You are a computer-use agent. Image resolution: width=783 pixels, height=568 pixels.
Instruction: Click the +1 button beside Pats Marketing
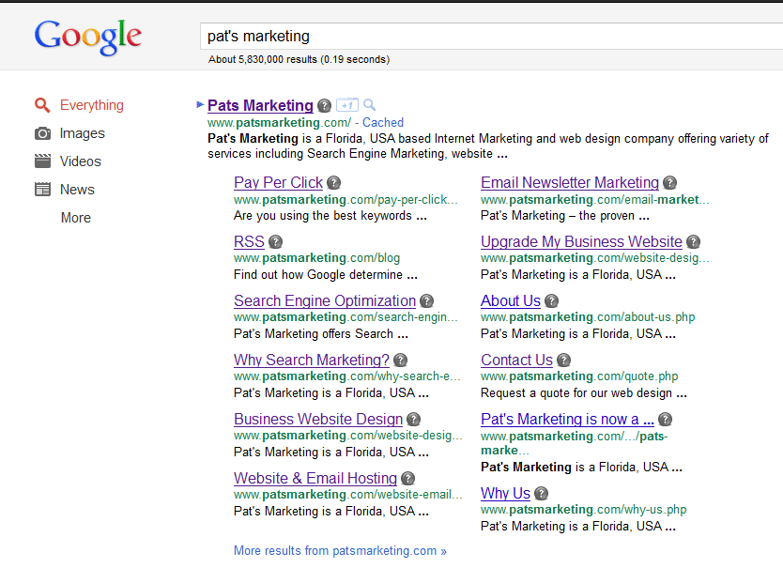click(x=346, y=105)
